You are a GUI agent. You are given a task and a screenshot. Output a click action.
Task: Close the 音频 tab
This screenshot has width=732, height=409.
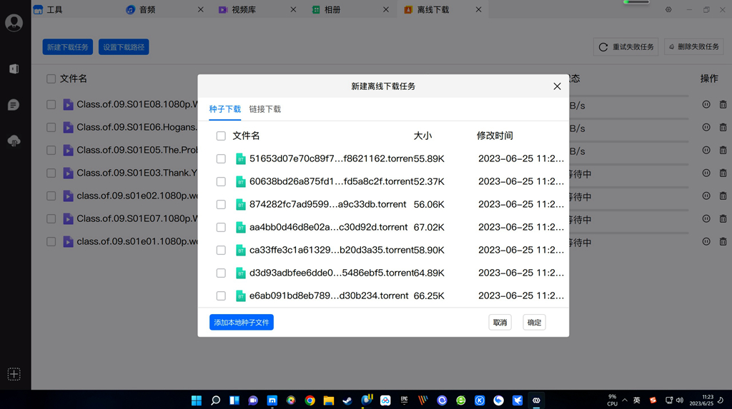tap(200, 10)
